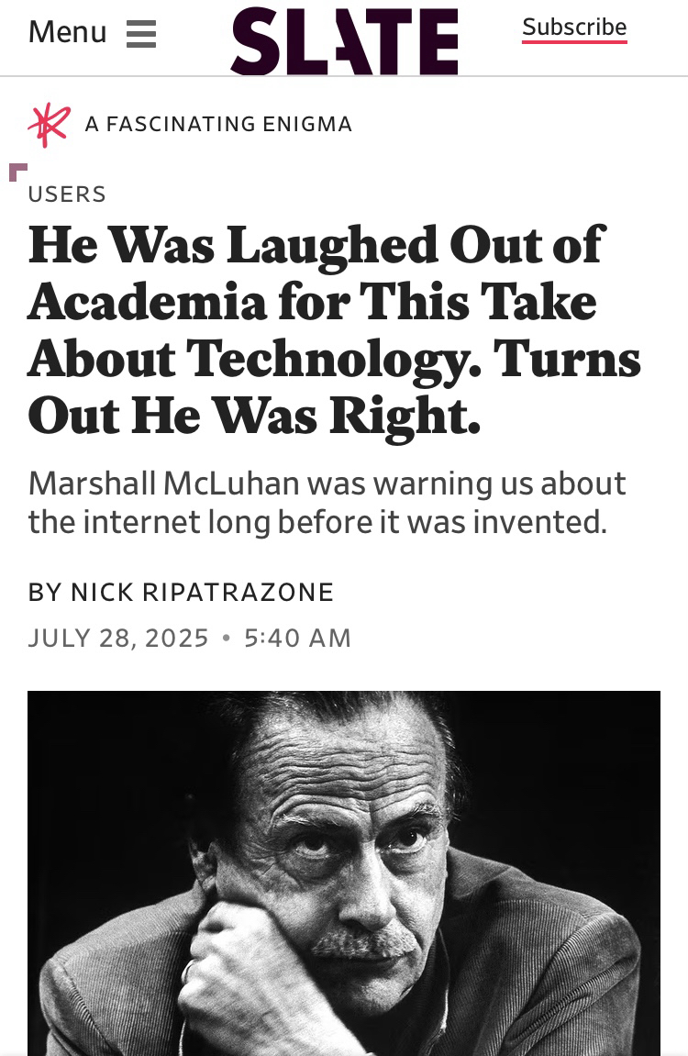
Task: Click the 5:40 AM timestamp
Action: pos(298,638)
